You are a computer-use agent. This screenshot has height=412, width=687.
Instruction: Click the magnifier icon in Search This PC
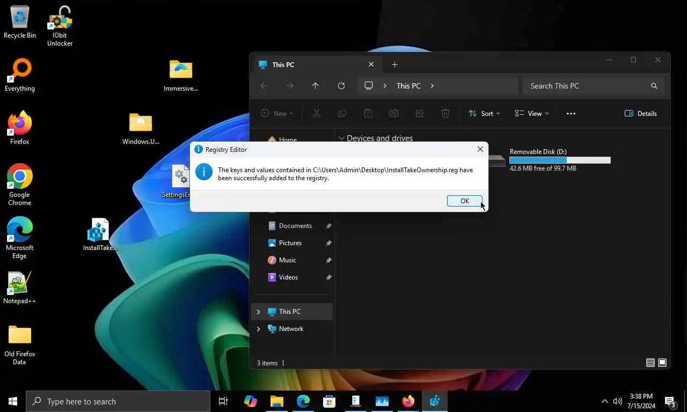654,86
